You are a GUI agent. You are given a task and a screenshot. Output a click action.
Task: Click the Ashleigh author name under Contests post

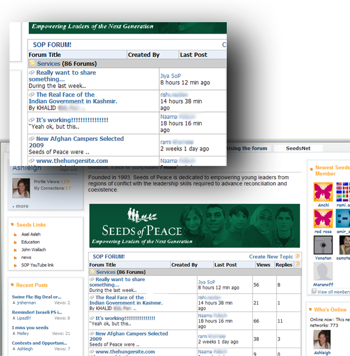[25, 349]
